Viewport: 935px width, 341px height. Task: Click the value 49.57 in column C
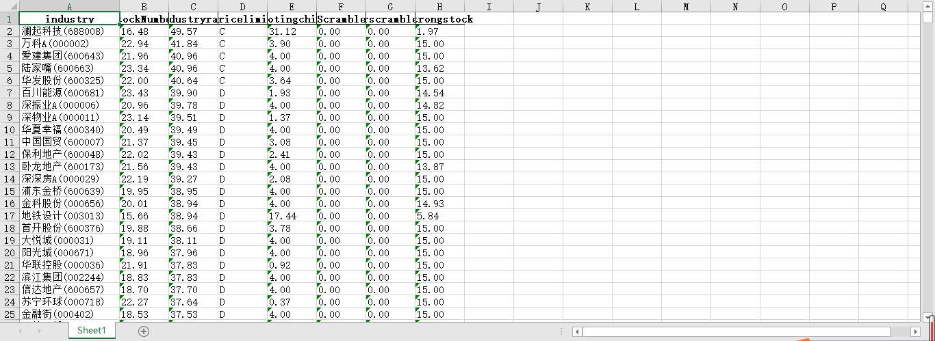pos(193,31)
